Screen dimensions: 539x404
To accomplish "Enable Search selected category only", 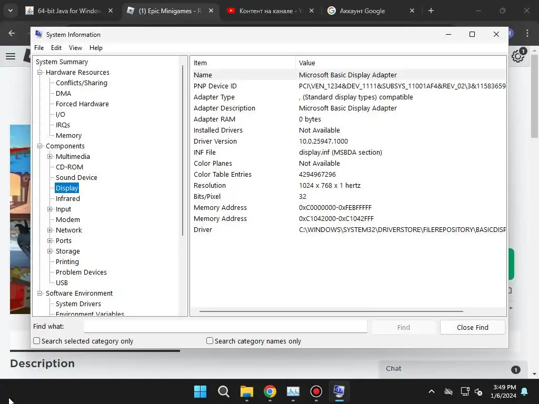I will coord(37,341).
